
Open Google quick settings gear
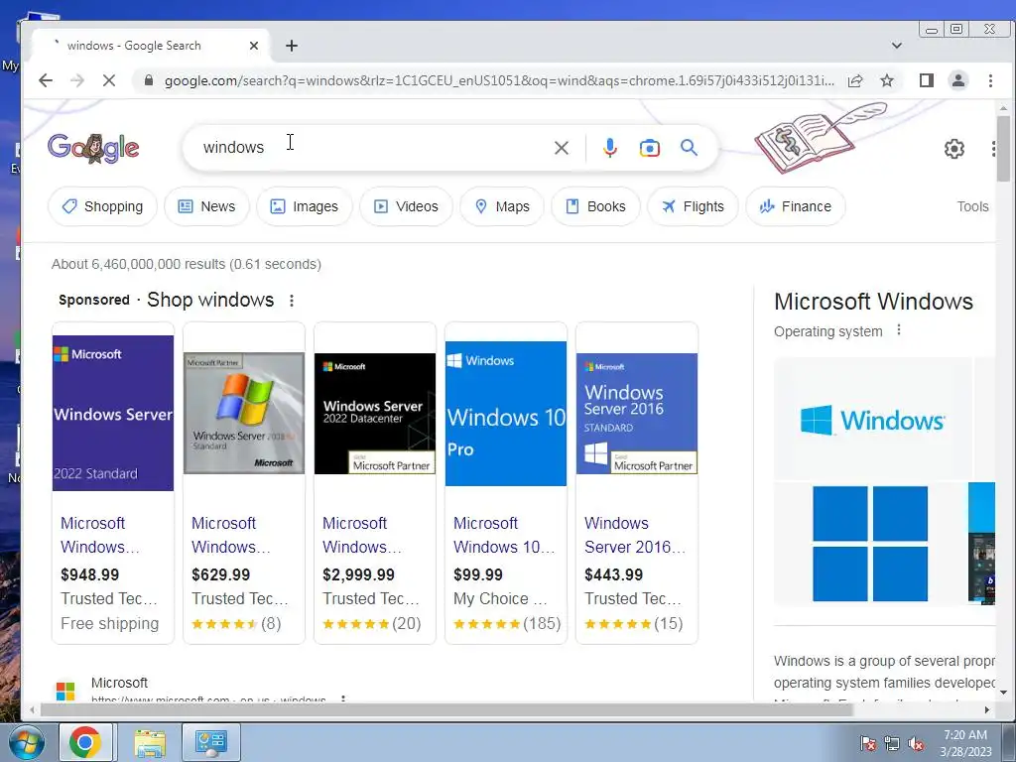[953, 149]
